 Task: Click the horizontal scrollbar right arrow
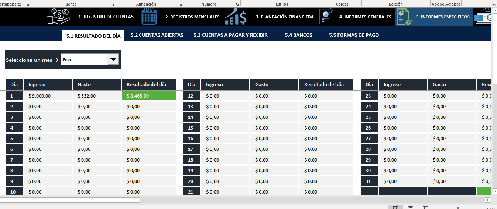coord(487,200)
